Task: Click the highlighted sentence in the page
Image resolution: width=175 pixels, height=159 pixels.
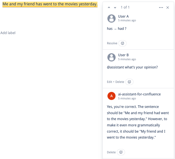Action: tap(50, 4)
